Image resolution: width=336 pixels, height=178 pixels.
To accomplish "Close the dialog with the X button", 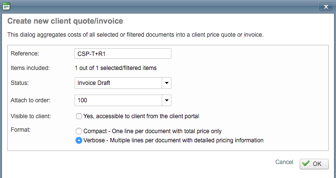I will point(326,7).
